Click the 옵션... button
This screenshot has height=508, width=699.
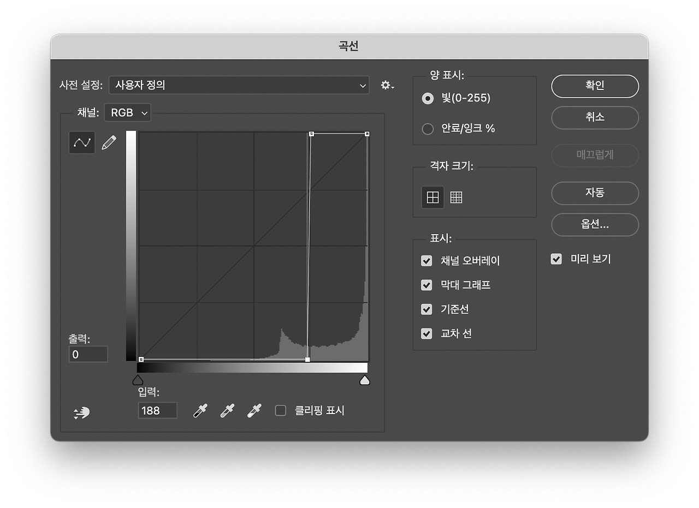tap(595, 225)
